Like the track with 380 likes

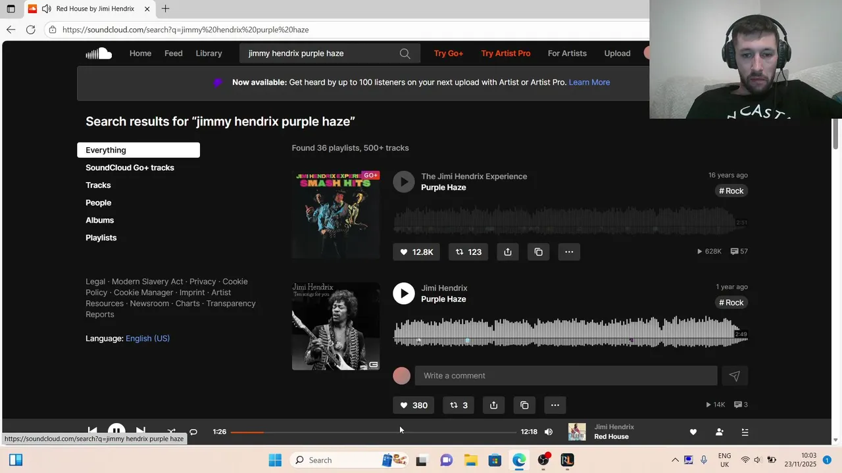coord(414,405)
